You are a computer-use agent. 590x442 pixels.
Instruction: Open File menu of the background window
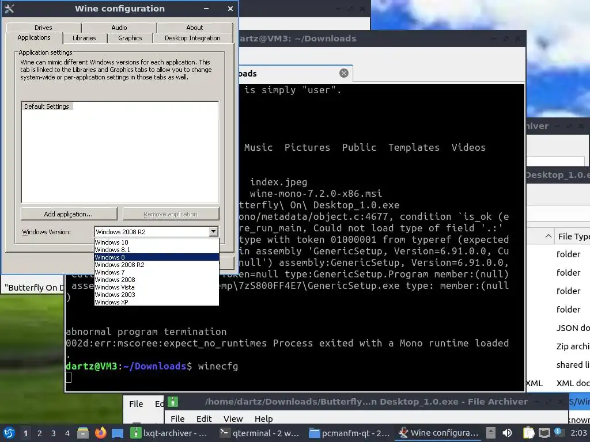pos(136,404)
